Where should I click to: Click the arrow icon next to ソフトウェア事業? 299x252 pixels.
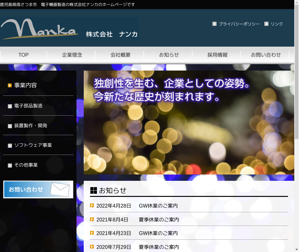[x=10, y=146]
